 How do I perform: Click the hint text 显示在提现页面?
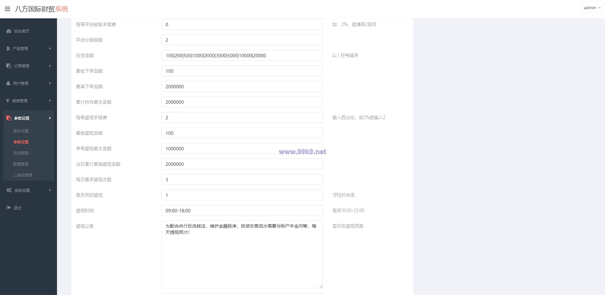click(x=348, y=226)
